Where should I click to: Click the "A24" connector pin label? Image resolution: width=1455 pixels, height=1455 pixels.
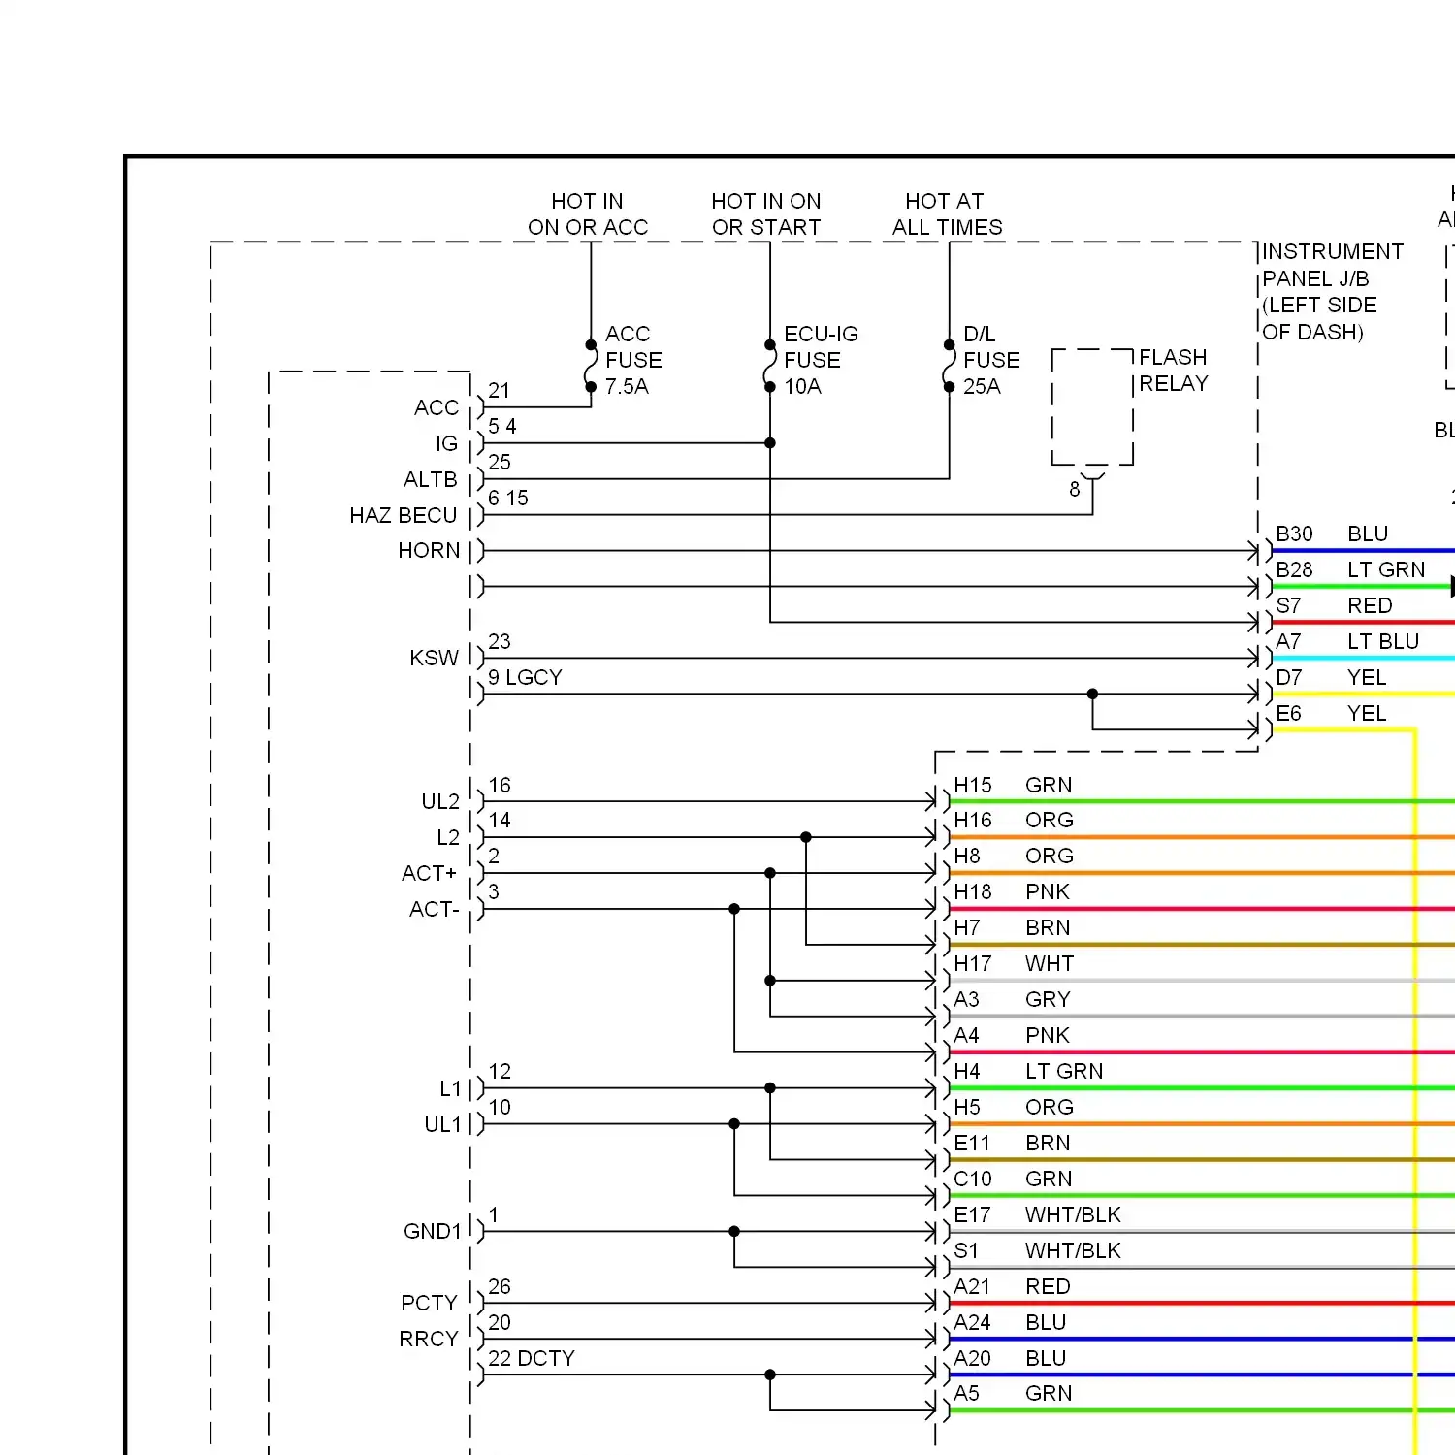click(x=972, y=1322)
